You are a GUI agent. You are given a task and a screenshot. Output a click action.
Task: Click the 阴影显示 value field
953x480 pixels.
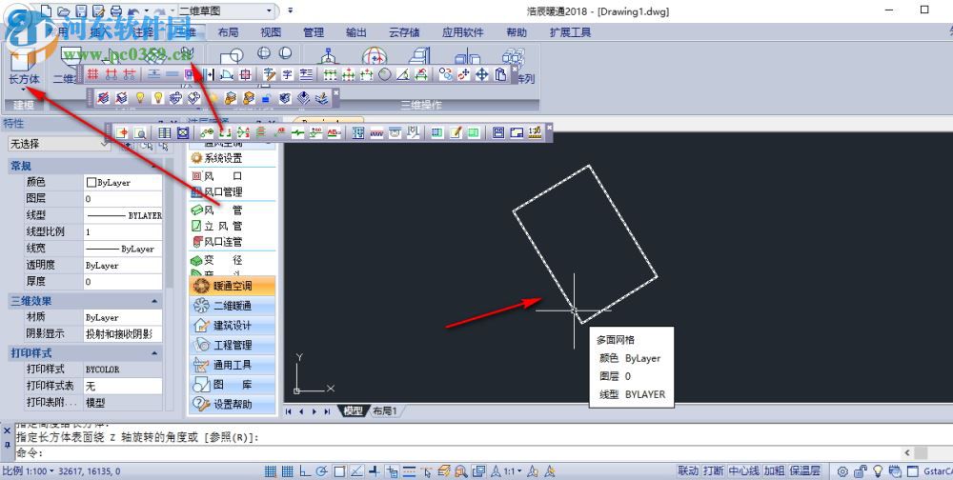(x=123, y=333)
